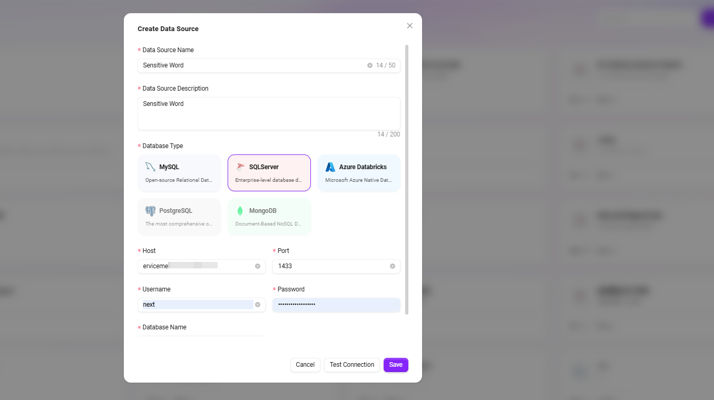
Task: Cancel the Create Data Source dialog
Action: [305, 365]
